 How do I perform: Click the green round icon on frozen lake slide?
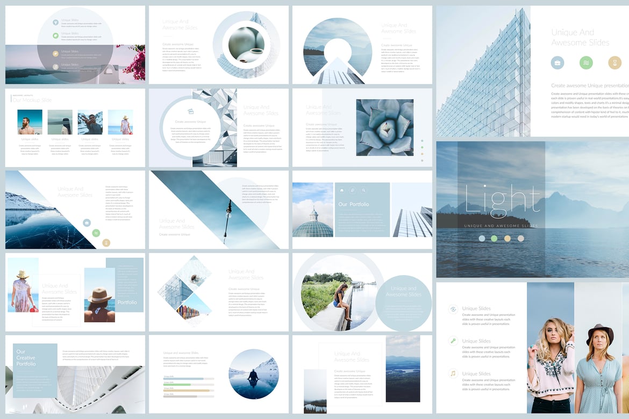coord(96,233)
